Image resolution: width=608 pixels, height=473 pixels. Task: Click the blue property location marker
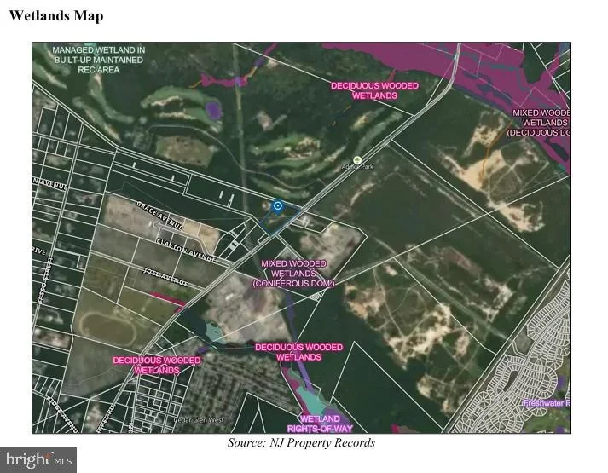pyautogui.click(x=278, y=205)
